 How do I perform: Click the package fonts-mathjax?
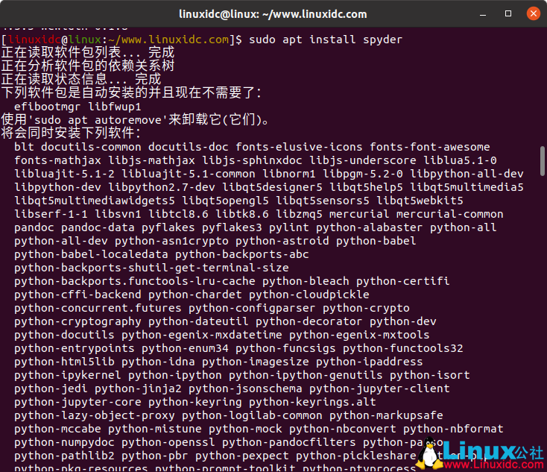(x=57, y=160)
